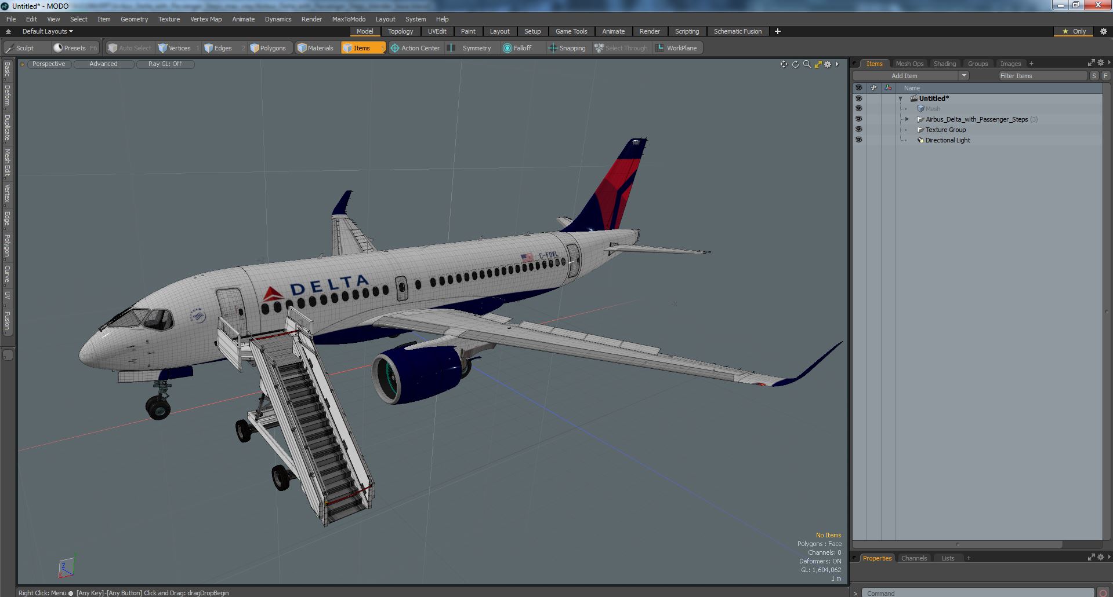
Task: Switch to Materials selection mode
Action: point(316,48)
